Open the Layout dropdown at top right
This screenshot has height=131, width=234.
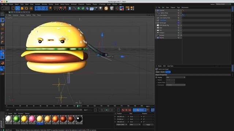(x=223, y=4)
